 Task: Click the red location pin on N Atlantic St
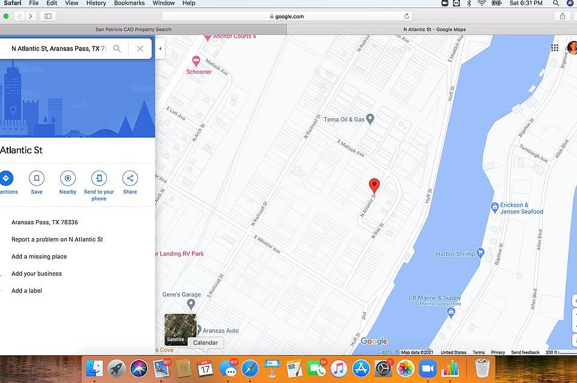[x=374, y=186]
